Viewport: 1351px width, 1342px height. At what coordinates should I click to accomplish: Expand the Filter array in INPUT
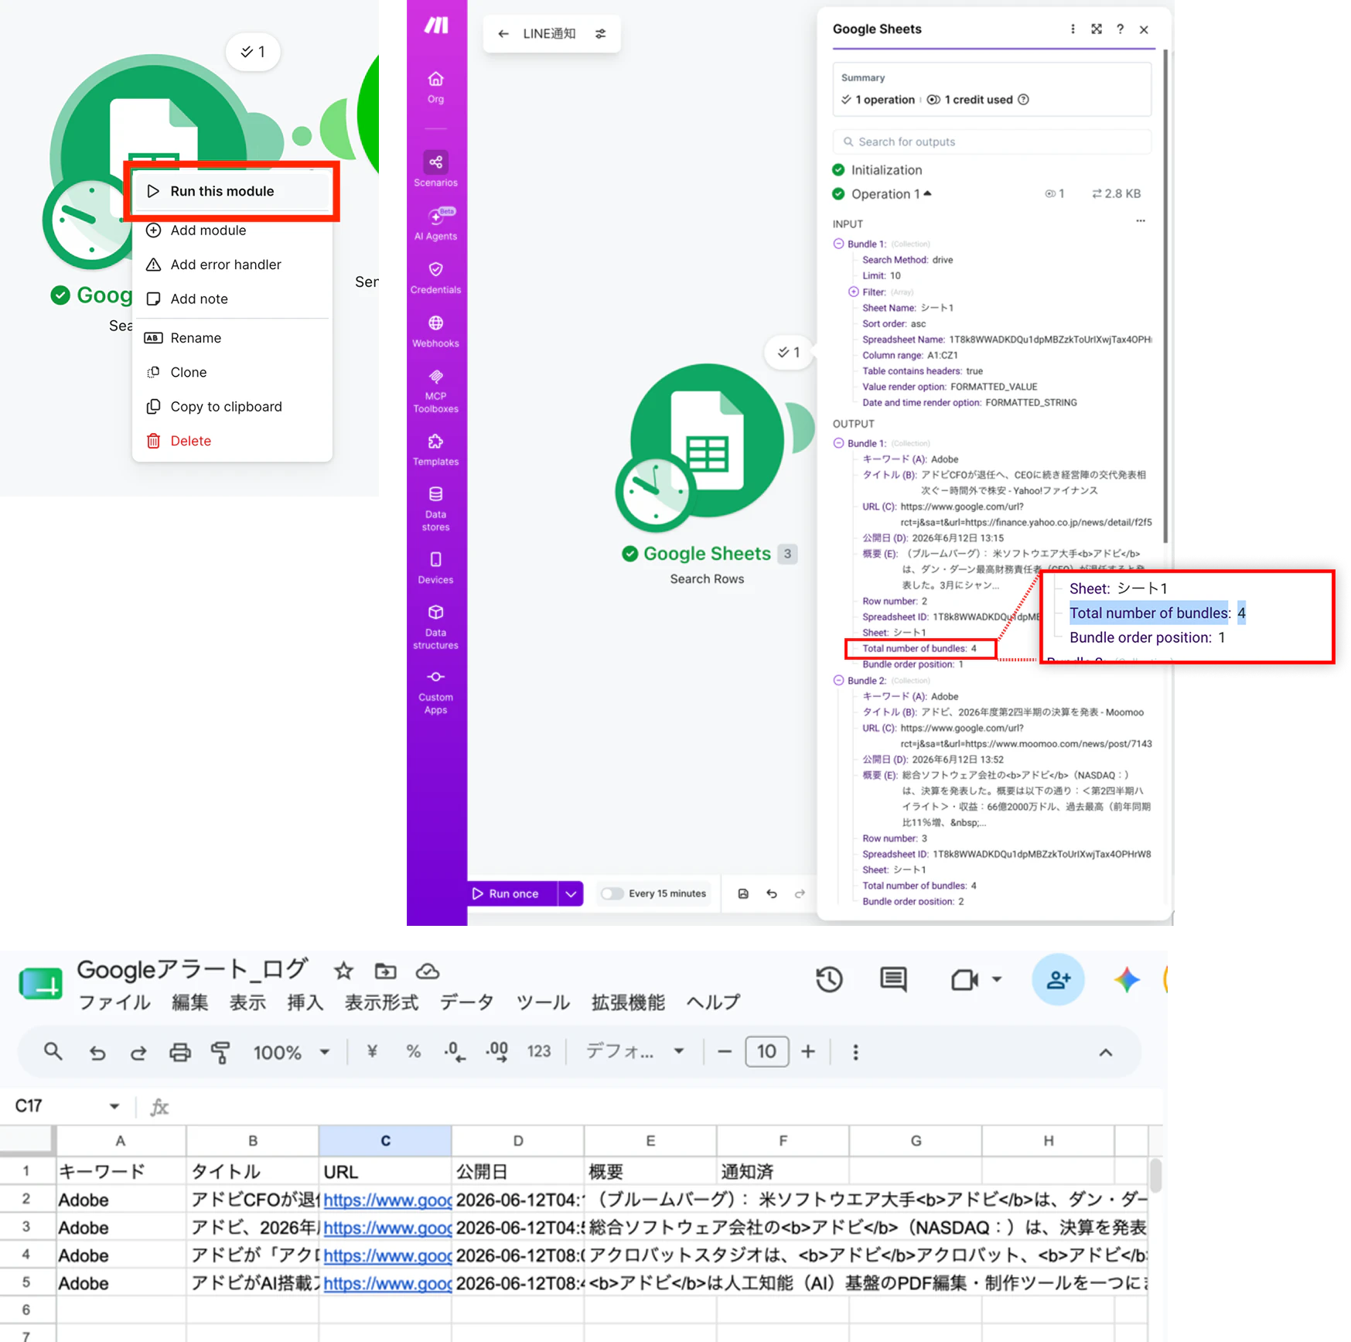point(853,292)
